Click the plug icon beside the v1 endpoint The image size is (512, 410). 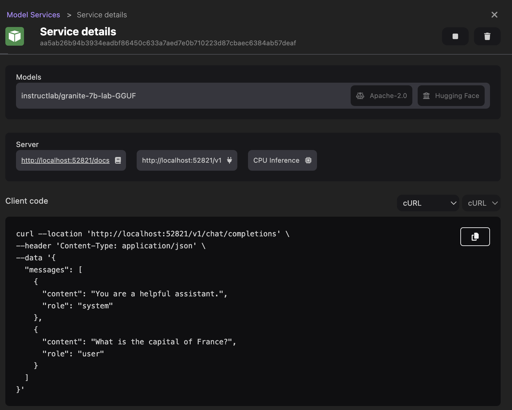[229, 160]
